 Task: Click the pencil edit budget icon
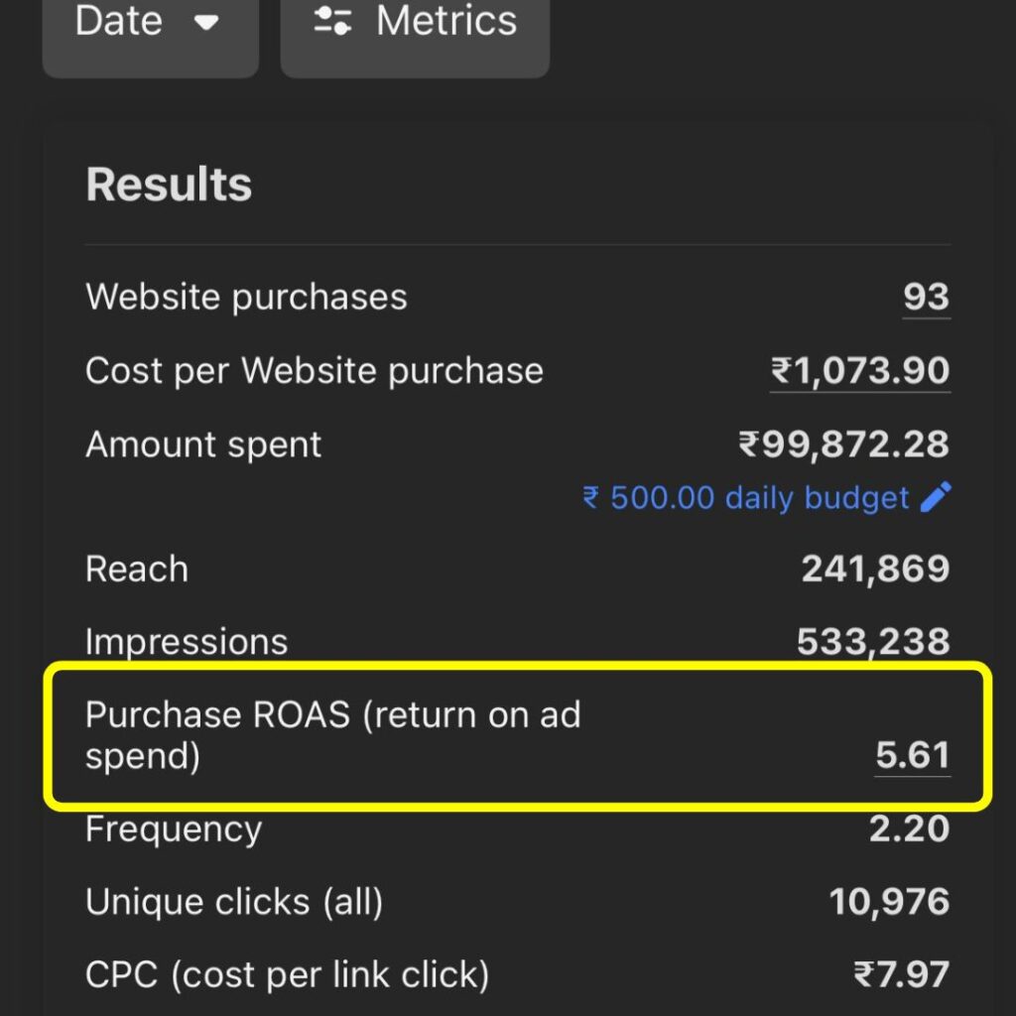tap(936, 497)
